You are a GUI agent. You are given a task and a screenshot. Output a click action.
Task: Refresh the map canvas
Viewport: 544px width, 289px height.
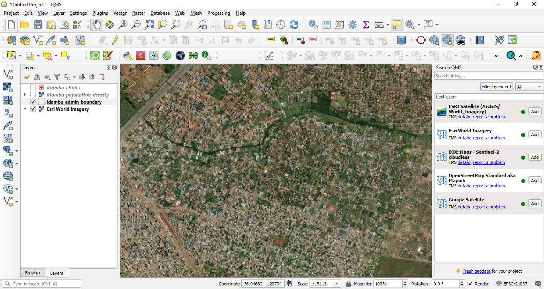294,25
